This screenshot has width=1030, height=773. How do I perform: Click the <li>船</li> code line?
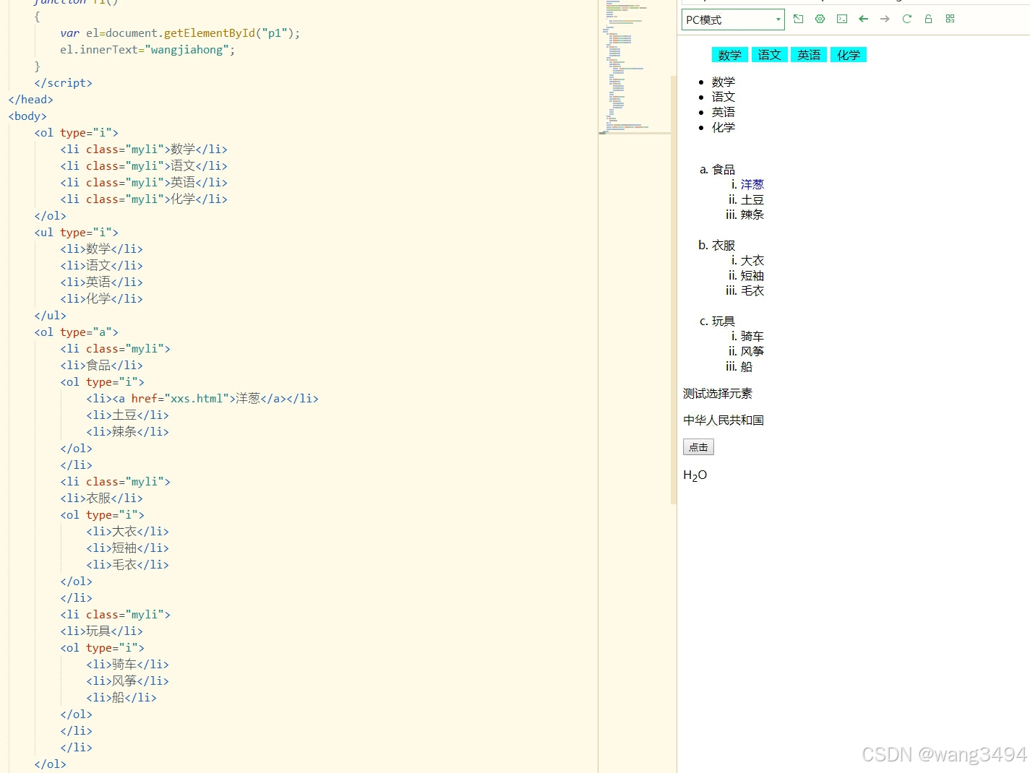121,698
